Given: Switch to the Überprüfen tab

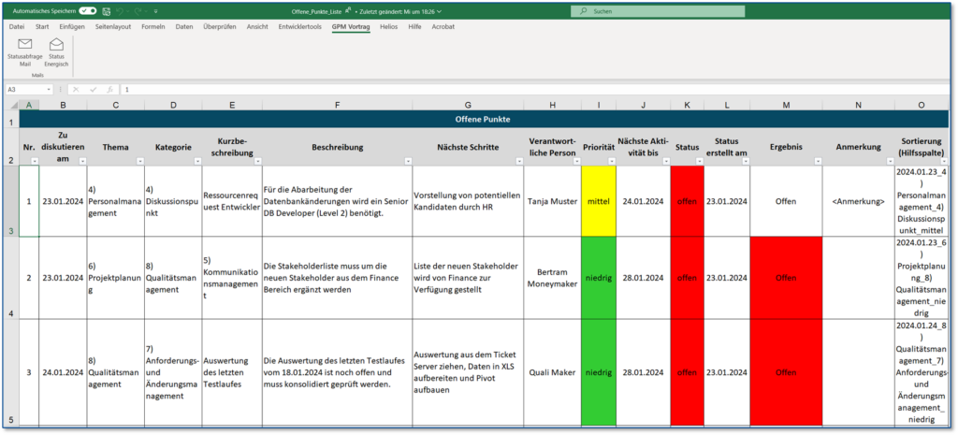Looking at the screenshot, I should pyautogui.click(x=219, y=27).
